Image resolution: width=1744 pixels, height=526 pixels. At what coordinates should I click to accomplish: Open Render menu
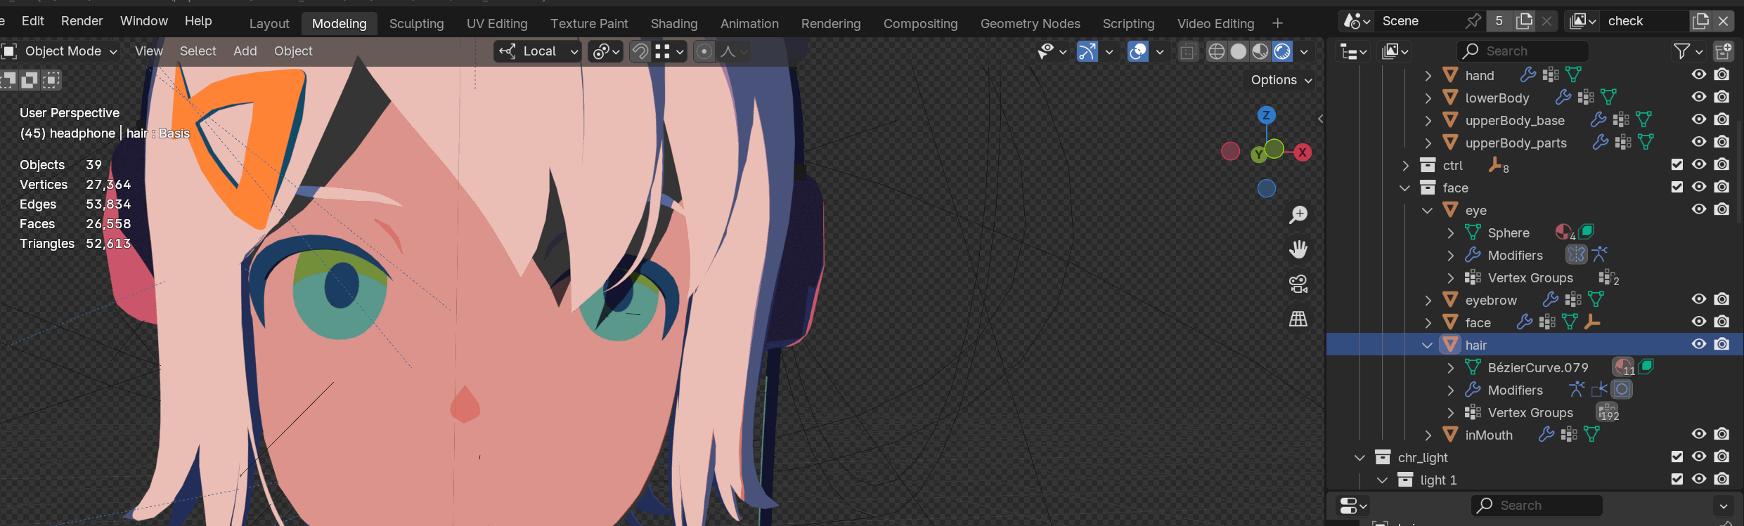coord(82,21)
